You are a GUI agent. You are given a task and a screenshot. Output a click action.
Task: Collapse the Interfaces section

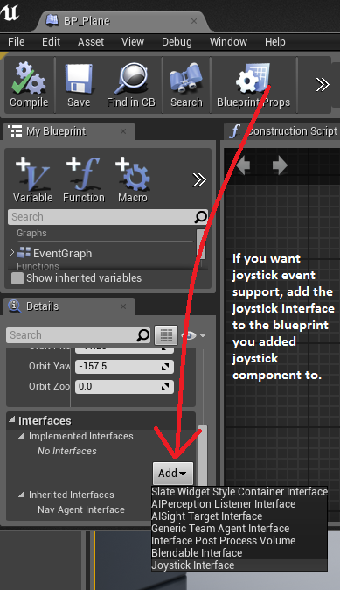click(x=12, y=419)
